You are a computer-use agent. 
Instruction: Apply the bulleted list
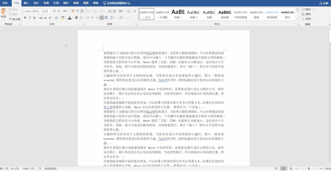coord(88,11)
